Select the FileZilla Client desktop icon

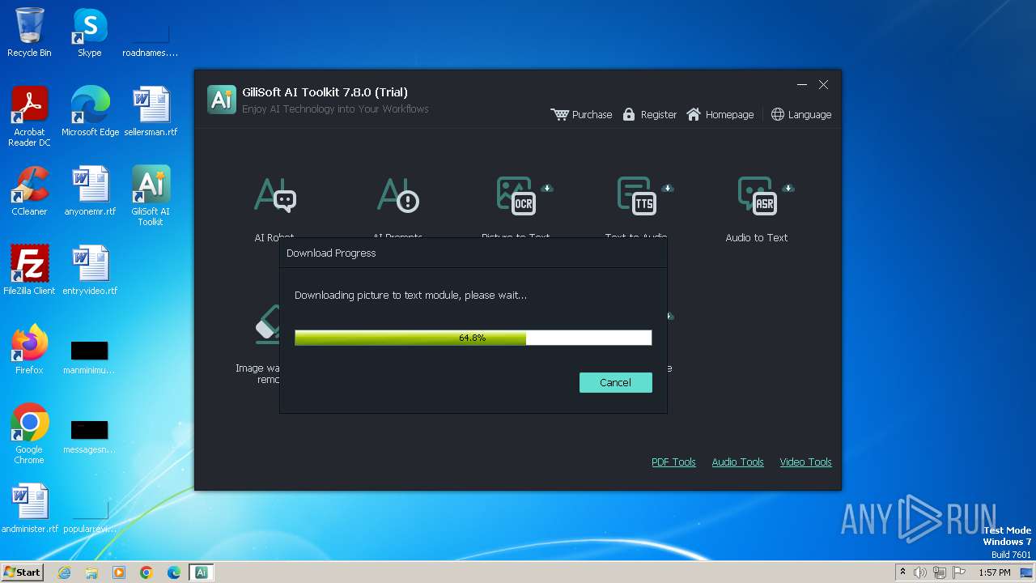click(x=29, y=270)
